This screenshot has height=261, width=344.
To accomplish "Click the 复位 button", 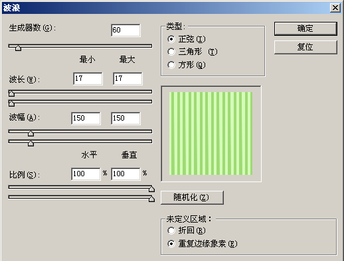I will click(x=305, y=47).
